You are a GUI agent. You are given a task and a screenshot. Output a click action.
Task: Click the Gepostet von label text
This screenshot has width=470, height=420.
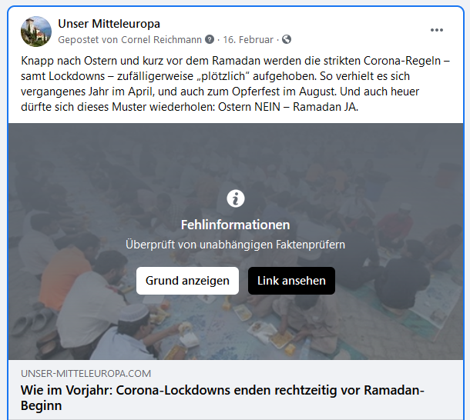pyautogui.click(x=88, y=39)
